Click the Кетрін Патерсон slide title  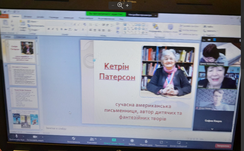[117, 72]
